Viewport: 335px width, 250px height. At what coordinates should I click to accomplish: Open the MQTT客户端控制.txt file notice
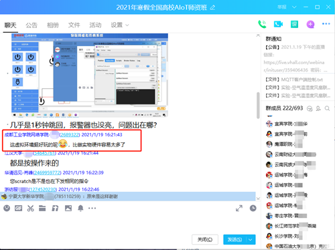pyautogui.click(x=294, y=80)
